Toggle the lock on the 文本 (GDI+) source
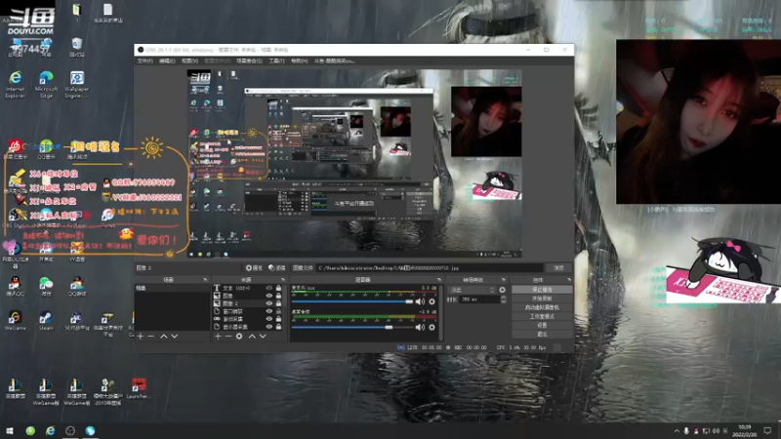 pyautogui.click(x=278, y=288)
